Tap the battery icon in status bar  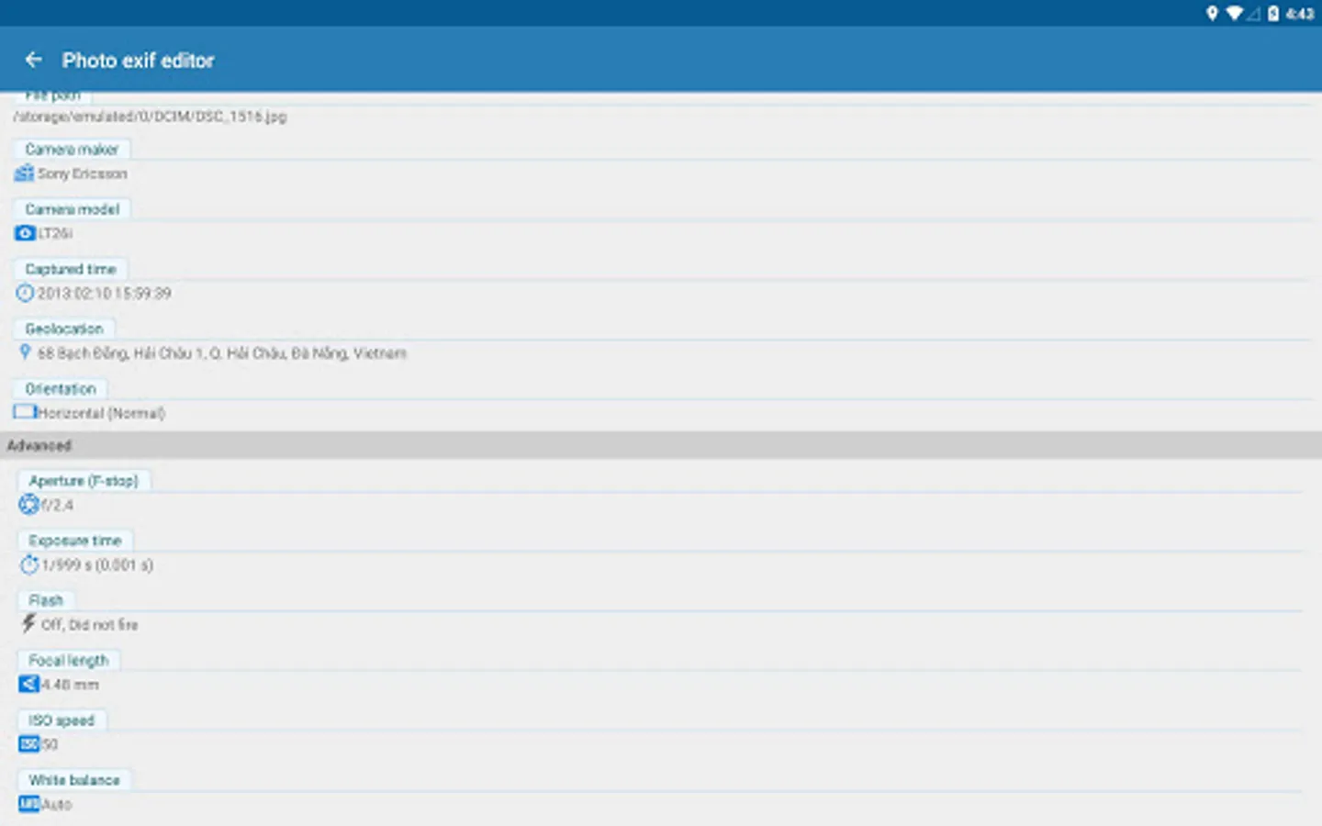[x=1273, y=13]
